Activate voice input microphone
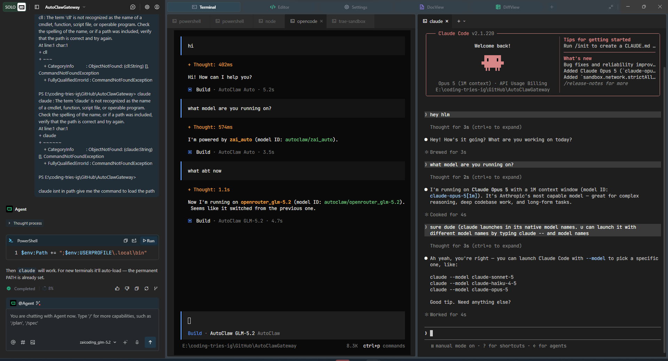 (137, 342)
